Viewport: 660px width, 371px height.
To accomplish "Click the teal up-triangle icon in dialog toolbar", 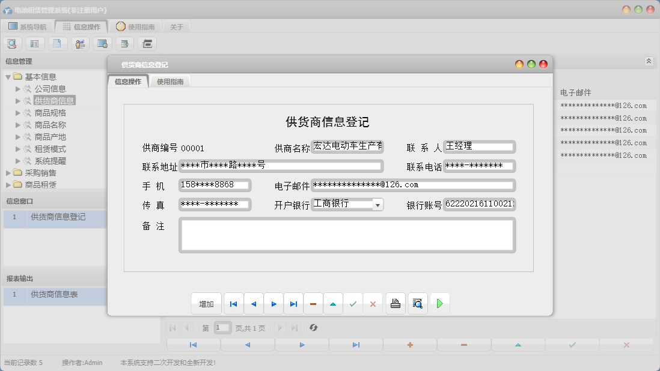I will coord(333,304).
